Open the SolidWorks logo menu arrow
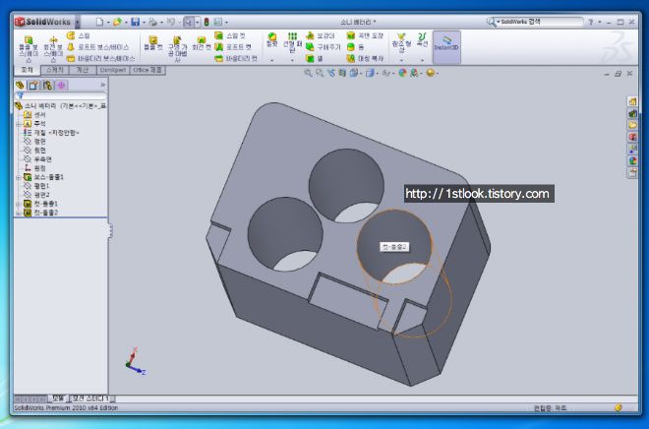The image size is (649, 429). tap(78, 22)
